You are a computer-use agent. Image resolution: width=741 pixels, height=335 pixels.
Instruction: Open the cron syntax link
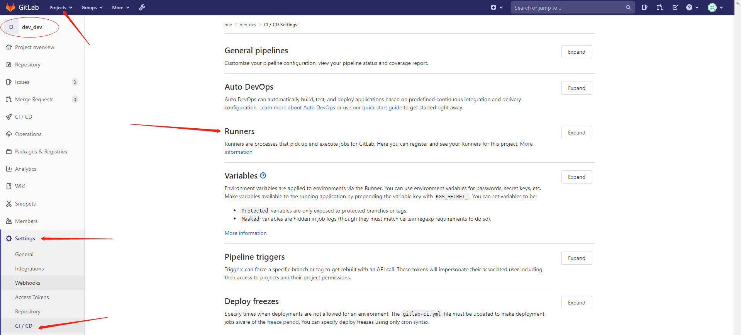pyautogui.click(x=415, y=322)
